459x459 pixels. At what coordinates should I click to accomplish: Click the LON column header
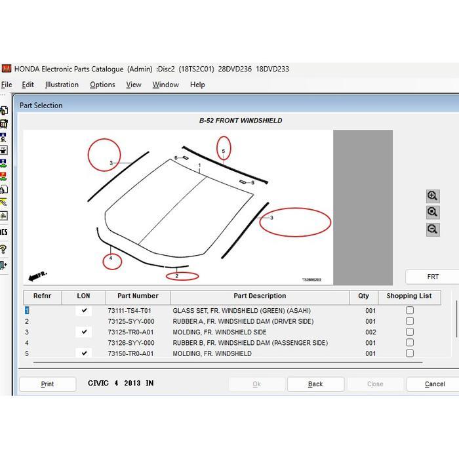click(x=84, y=296)
